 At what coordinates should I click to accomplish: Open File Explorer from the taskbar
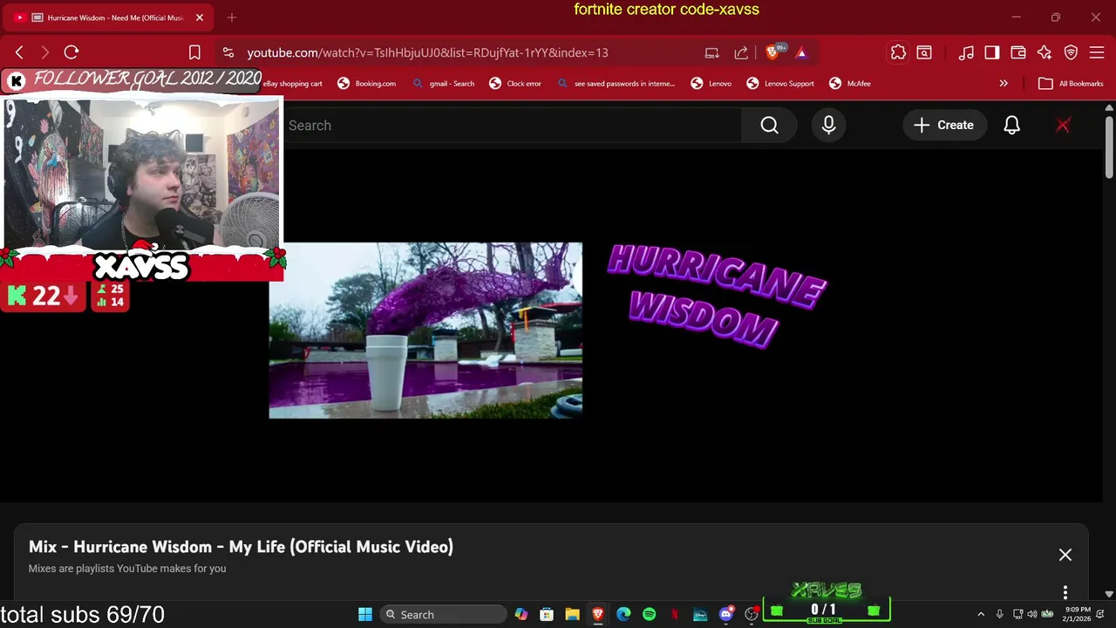(x=572, y=615)
